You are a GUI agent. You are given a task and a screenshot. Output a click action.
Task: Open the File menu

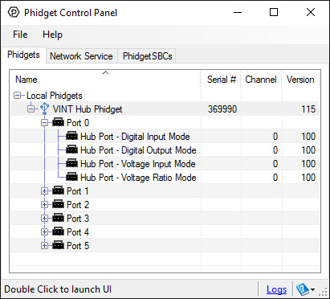20,35
